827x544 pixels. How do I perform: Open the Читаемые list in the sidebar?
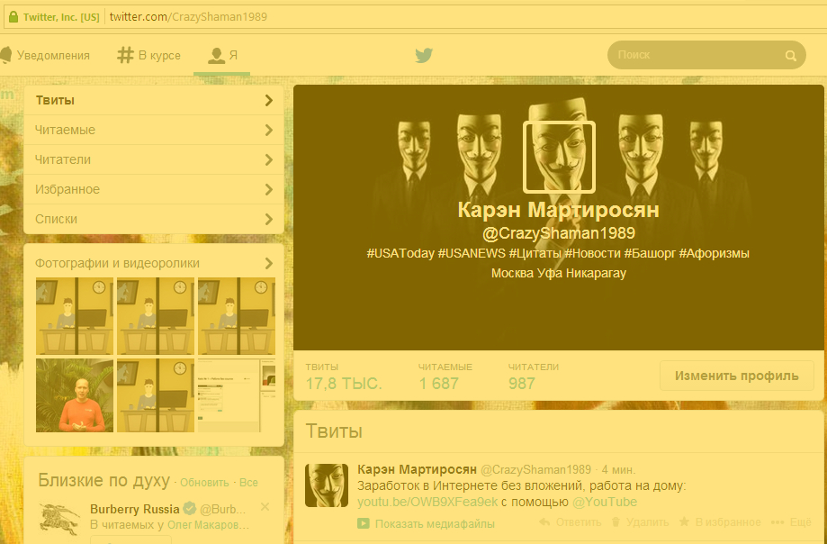pos(65,130)
